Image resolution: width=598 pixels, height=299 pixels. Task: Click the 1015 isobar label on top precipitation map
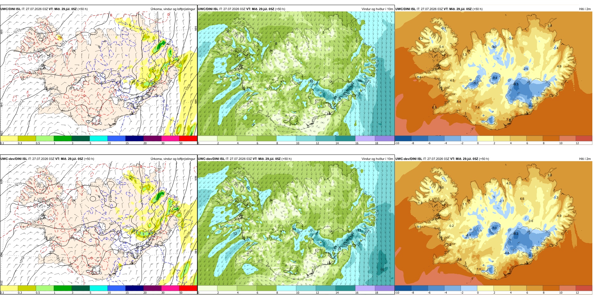tap(17, 31)
